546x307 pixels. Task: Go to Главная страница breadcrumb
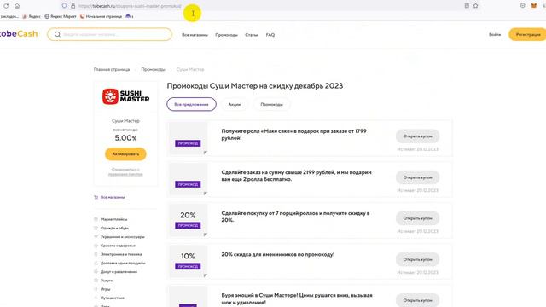point(112,70)
